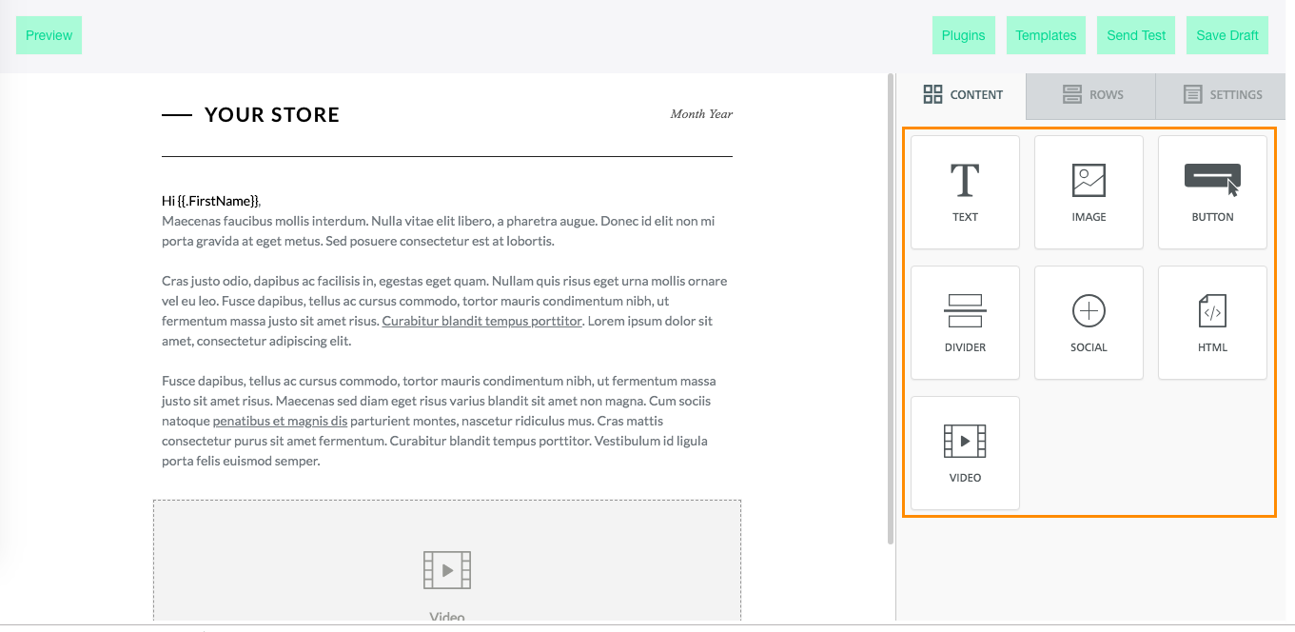
Task: Click the 'Month Year' date text
Action: click(x=701, y=114)
